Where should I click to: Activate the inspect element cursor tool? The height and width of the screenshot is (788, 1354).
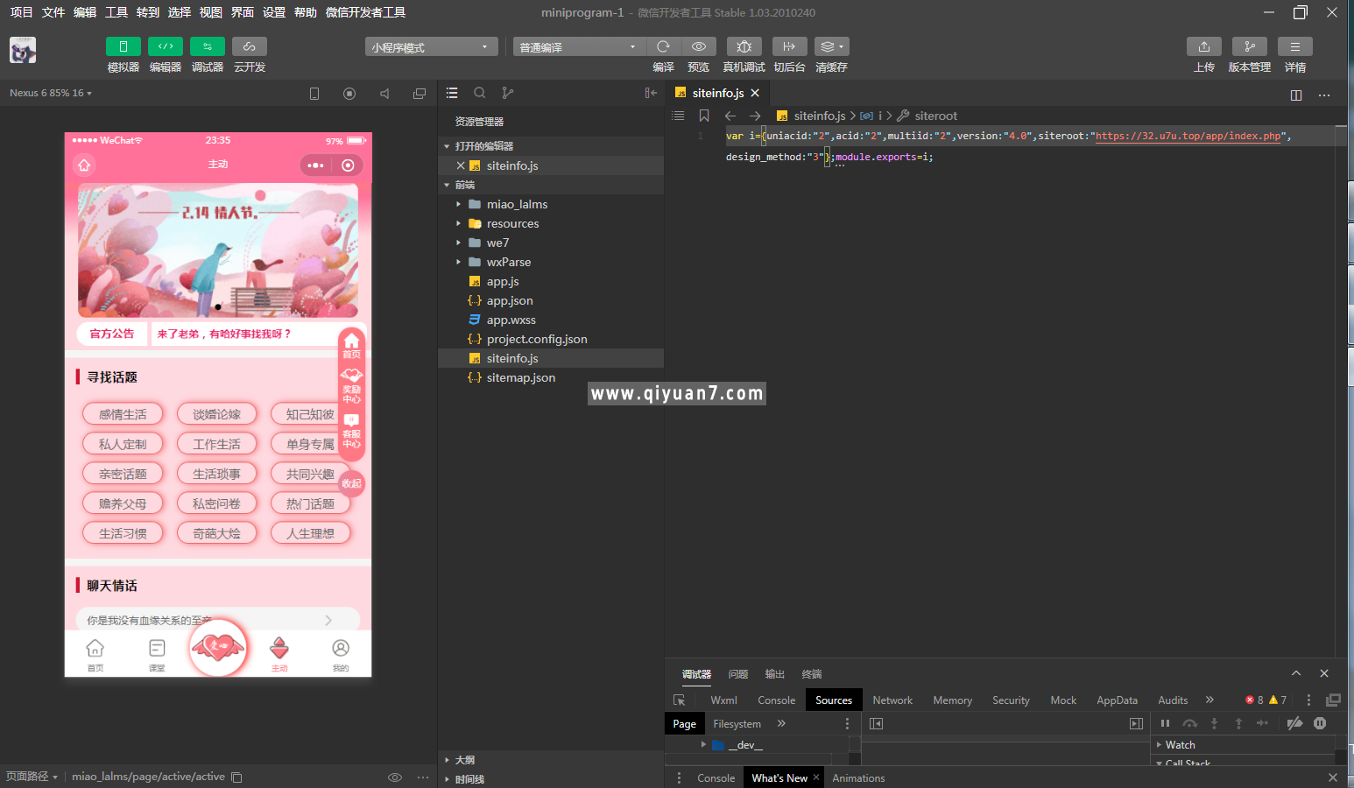[679, 700]
